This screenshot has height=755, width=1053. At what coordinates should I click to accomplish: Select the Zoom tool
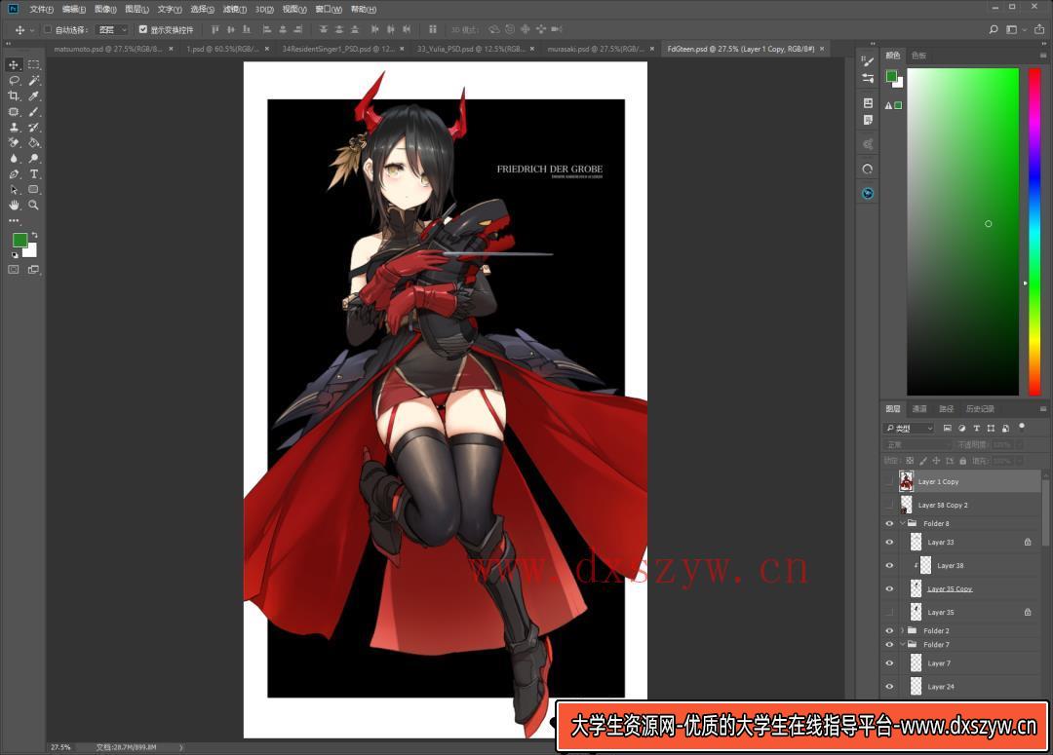[33, 206]
